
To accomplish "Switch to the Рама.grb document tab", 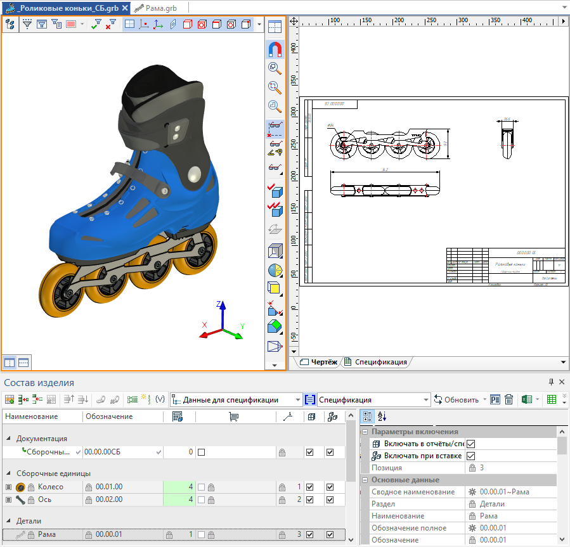I will click(159, 8).
